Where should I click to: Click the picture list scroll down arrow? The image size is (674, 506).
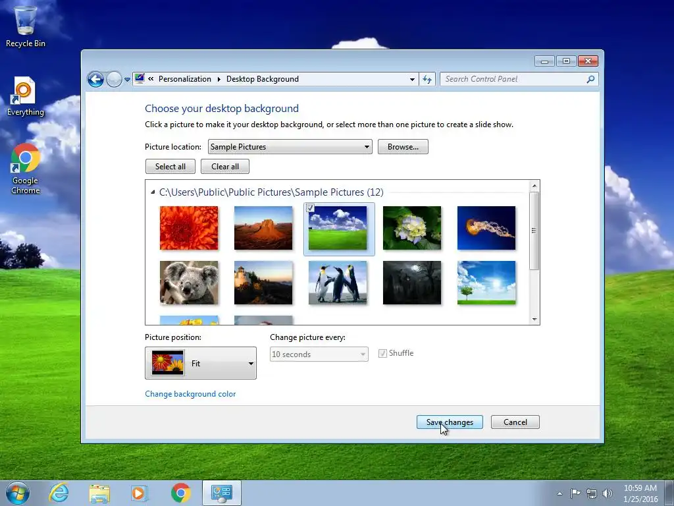[534, 319]
